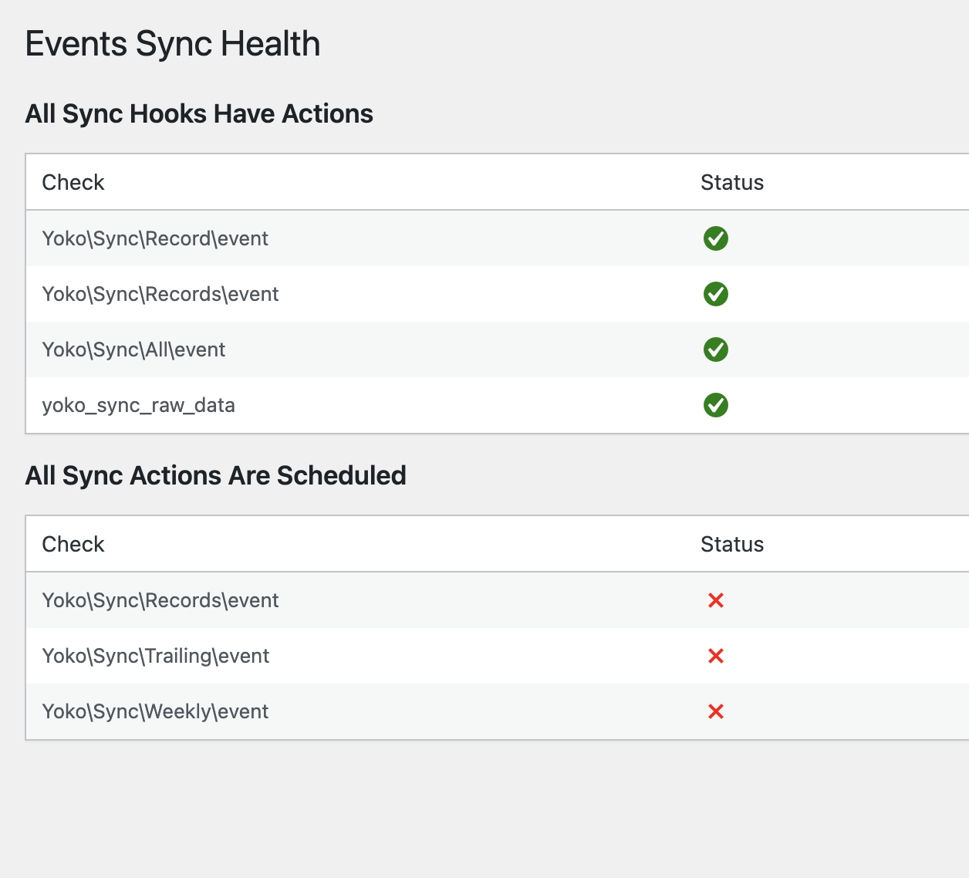Viewport: 969px width, 878px height.
Task: Click Status column header in Scheduled Actions table
Action: coord(731,545)
